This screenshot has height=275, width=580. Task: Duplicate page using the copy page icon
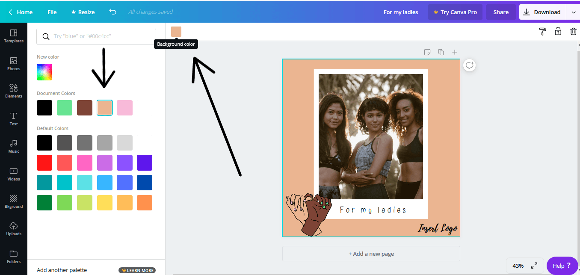point(441,52)
